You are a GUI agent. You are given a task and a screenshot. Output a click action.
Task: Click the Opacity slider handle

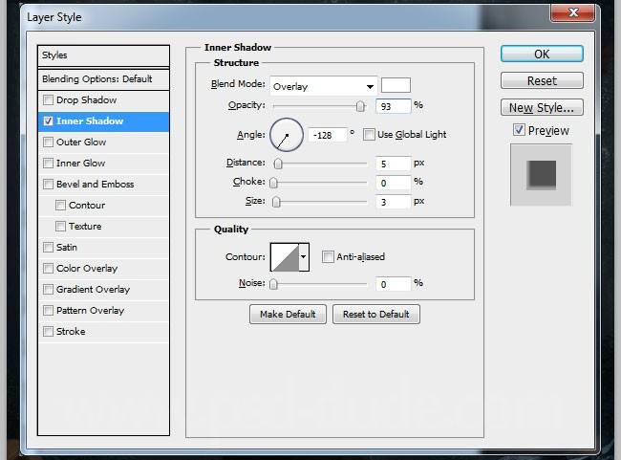360,106
